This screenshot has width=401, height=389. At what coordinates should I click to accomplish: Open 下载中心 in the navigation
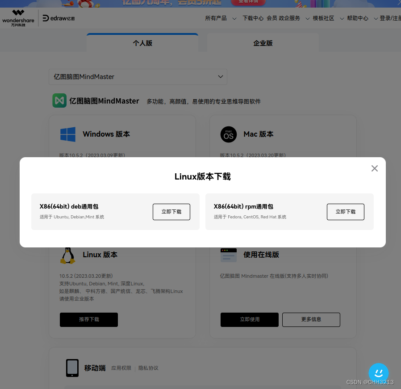click(253, 18)
